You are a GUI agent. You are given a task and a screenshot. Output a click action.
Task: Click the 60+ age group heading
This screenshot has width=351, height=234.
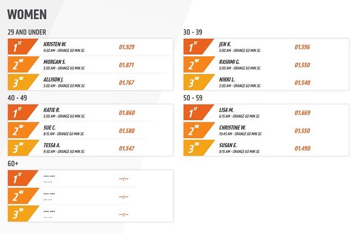14,163
